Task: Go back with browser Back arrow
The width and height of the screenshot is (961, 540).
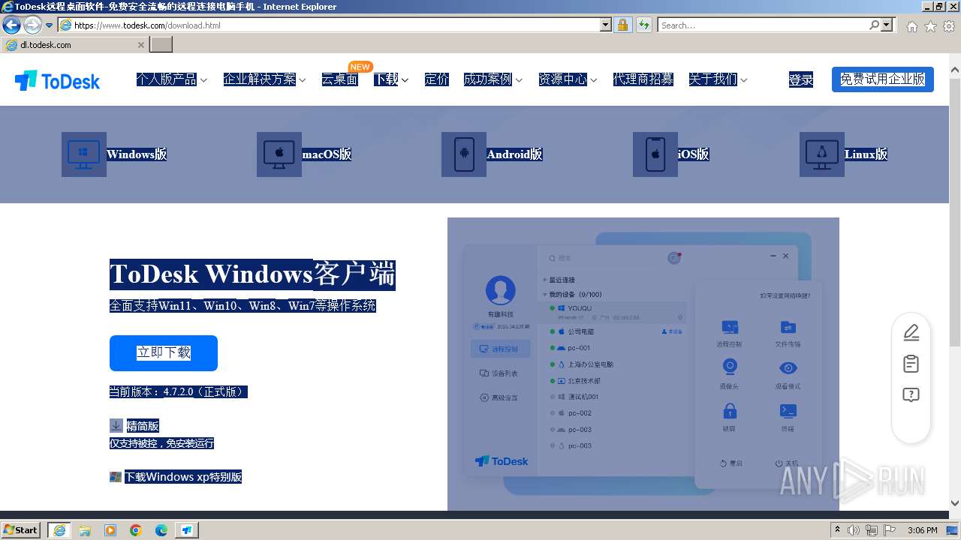Action: (11, 25)
